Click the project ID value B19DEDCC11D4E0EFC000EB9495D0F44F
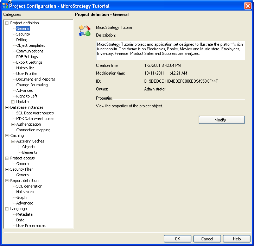Image resolution: width=254 pixels, height=246 pixels. pyautogui.click(x=181, y=81)
